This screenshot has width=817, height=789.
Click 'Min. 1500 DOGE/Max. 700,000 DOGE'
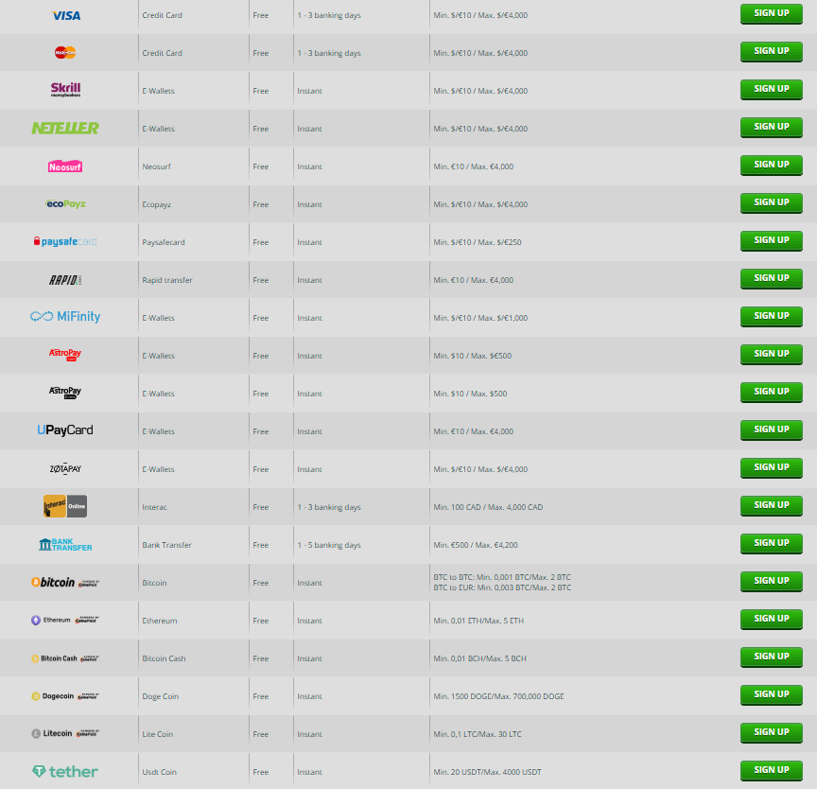pyautogui.click(x=498, y=696)
